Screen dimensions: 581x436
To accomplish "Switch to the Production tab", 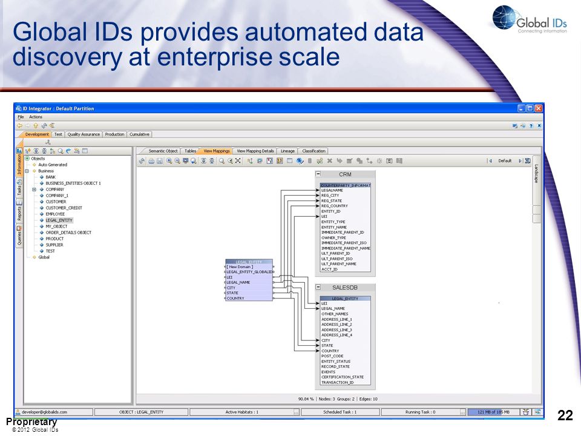I will (114, 134).
